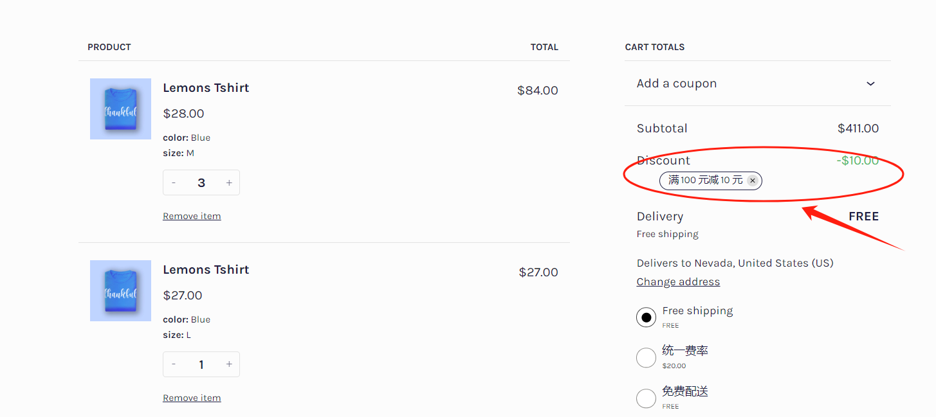Open the $27.00 Lemons Tshirt product title
The width and height of the screenshot is (936, 417).
tap(206, 270)
